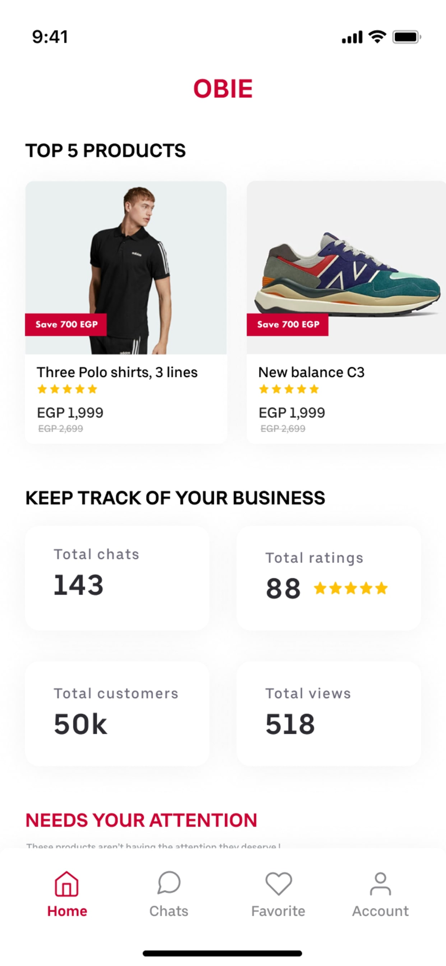The height and width of the screenshot is (966, 446).
Task: Tap Save 700 EGP badge on sneaker
Action: click(x=288, y=324)
